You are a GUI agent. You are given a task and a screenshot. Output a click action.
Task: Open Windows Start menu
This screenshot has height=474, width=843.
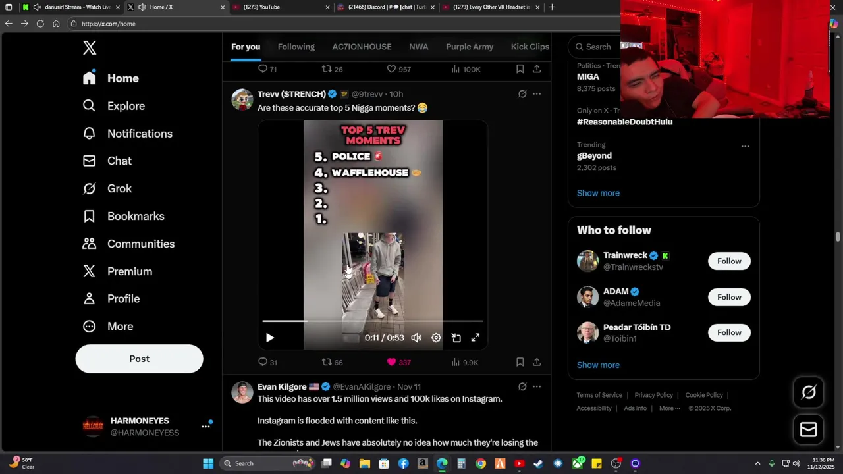(x=208, y=463)
